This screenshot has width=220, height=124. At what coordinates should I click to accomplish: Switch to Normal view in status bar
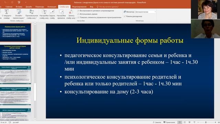(179, 122)
